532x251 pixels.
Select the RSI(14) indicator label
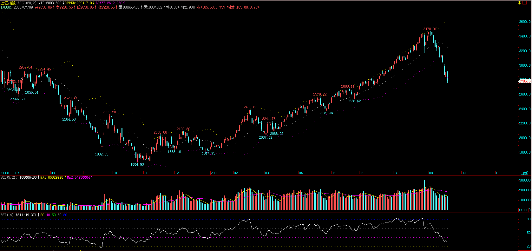pos(7,215)
